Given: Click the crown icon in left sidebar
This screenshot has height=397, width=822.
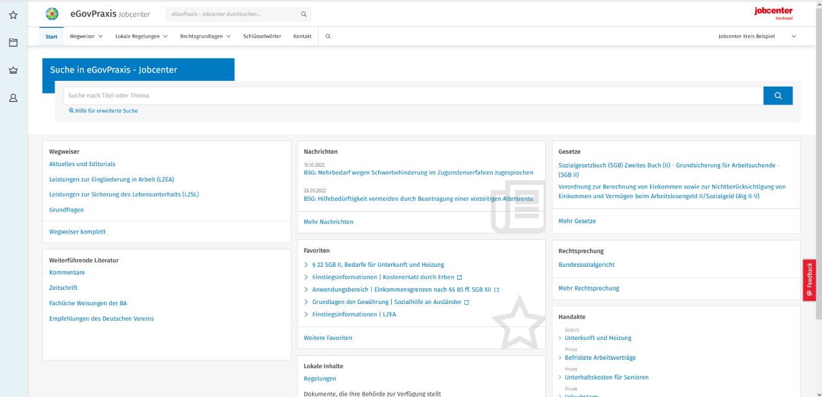Looking at the screenshot, I should (x=13, y=71).
